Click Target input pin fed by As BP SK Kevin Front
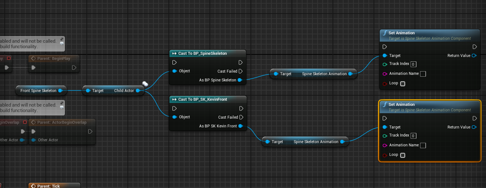Screen dimensions: 486x188 [x=268, y=142]
